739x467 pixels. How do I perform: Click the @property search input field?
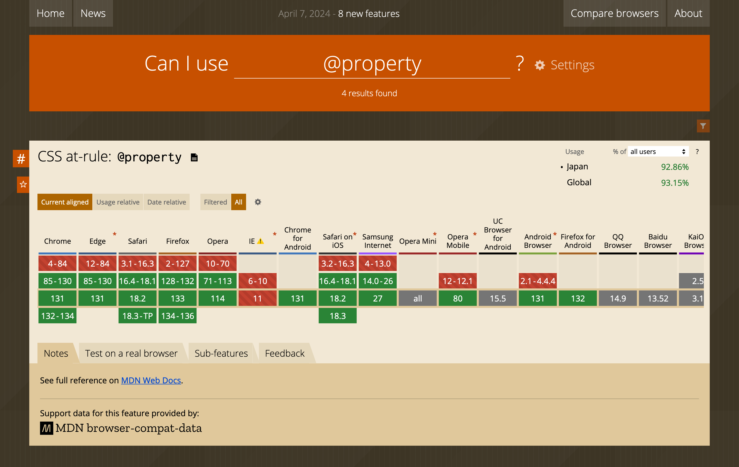tap(372, 64)
